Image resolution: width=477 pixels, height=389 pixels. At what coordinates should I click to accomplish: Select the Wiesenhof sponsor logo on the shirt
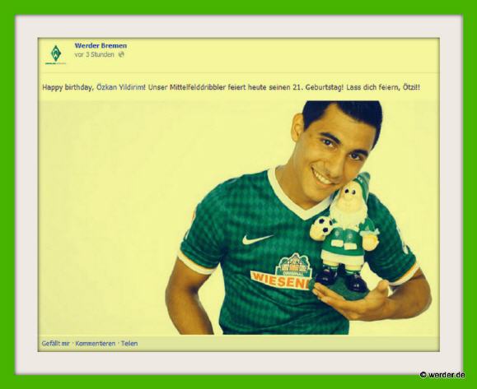click(x=283, y=272)
